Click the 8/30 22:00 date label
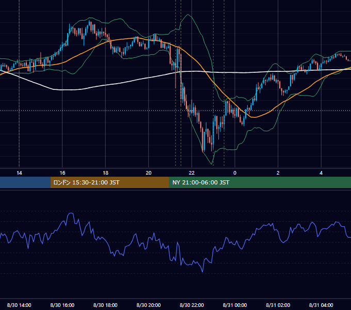Image resolution: width=351 pixels, height=310 pixels. click(192, 305)
